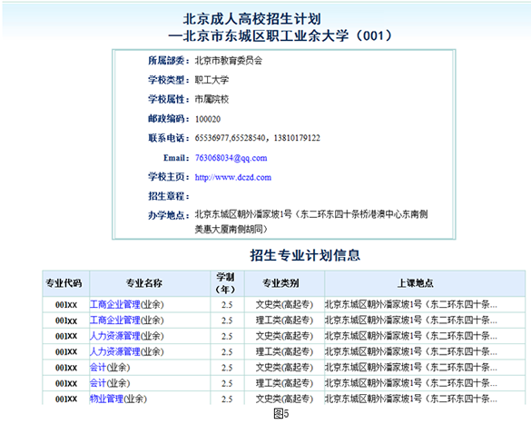This screenshot has height=424, width=531.
Task: Click the 上课地点 column header
Action: click(415, 283)
